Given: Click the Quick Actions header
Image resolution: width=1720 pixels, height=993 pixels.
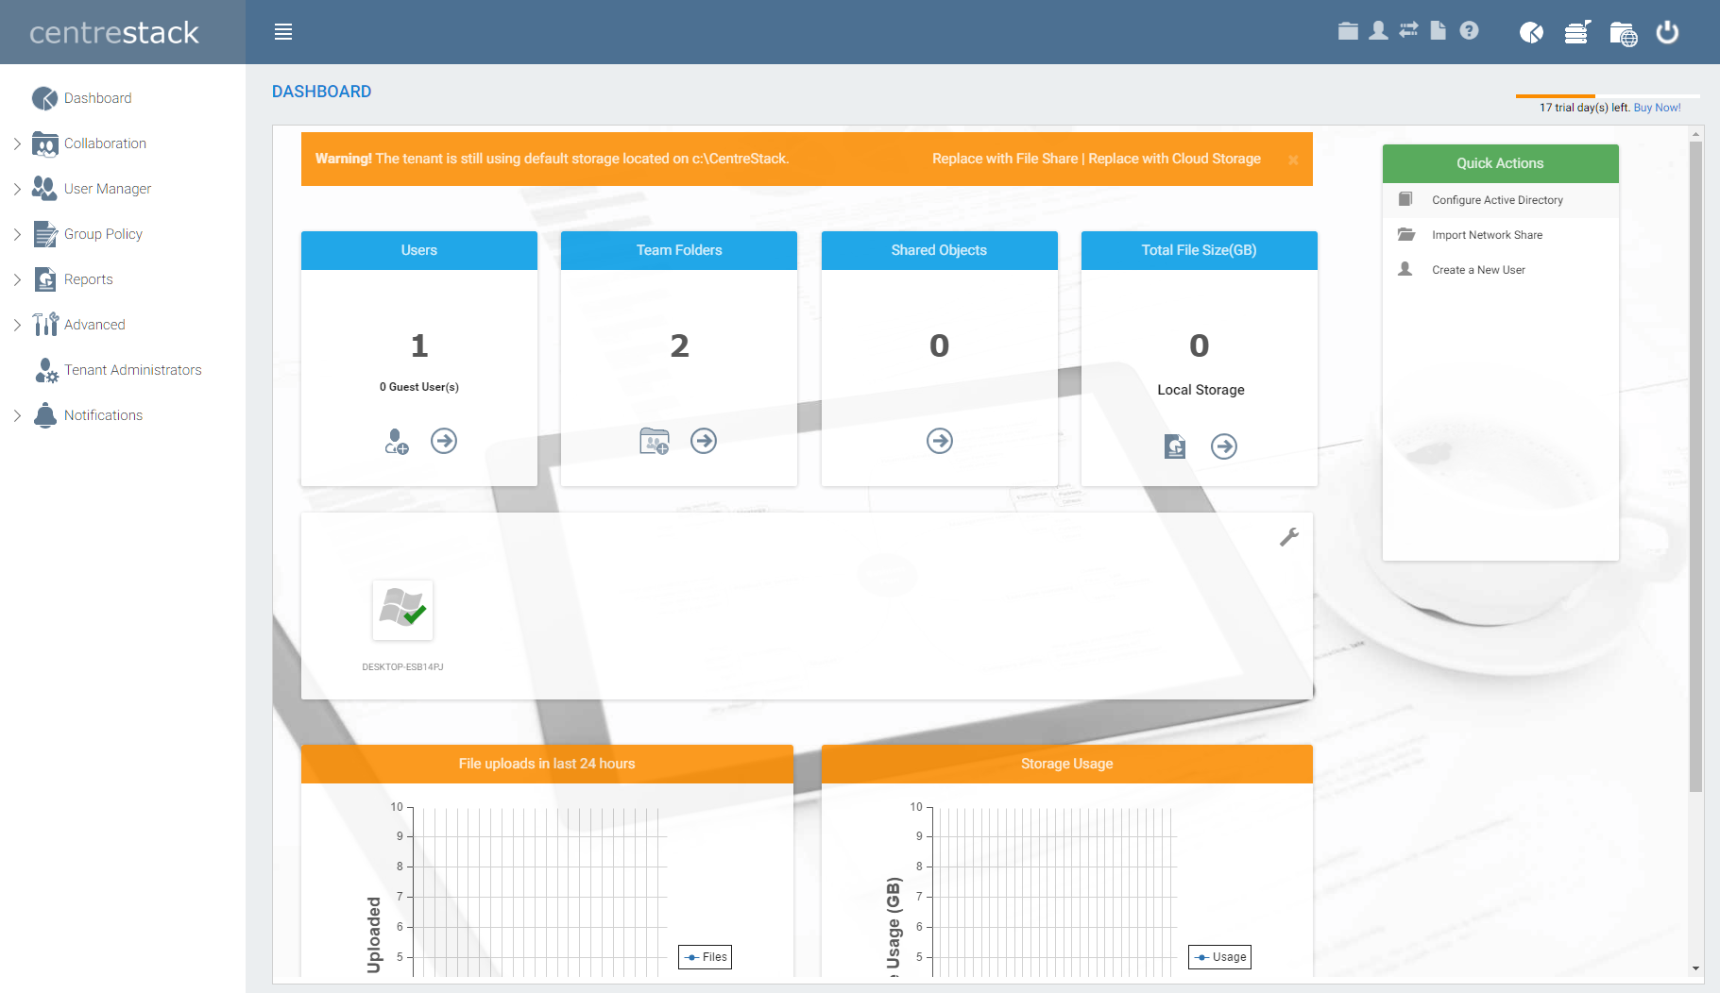Looking at the screenshot, I should [1501, 163].
